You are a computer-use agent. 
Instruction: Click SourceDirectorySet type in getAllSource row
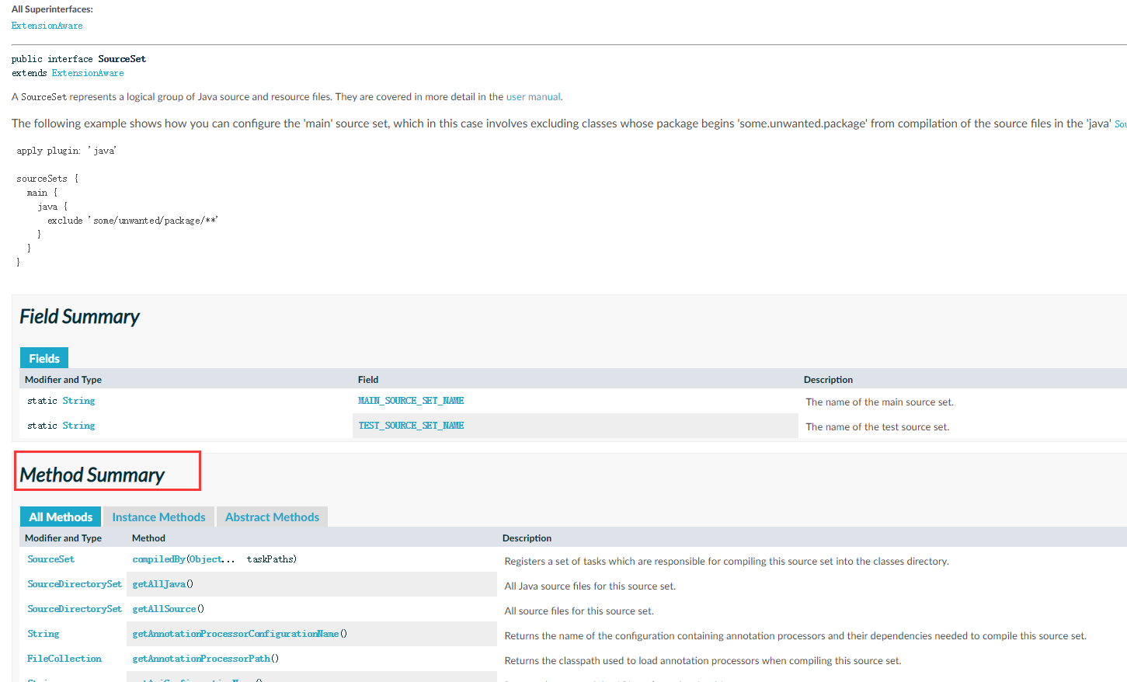coord(75,609)
